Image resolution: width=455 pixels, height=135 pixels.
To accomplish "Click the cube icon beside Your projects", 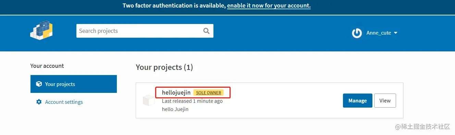I will 39,84.
